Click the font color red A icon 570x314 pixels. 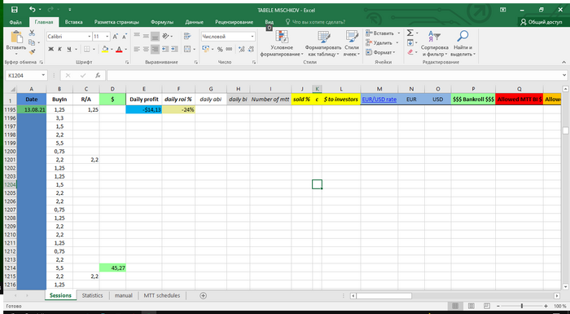(119, 49)
